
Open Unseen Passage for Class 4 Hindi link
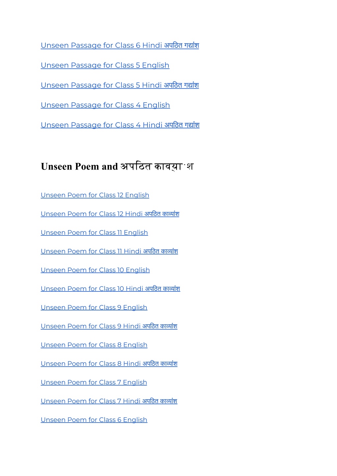pos(120,125)
